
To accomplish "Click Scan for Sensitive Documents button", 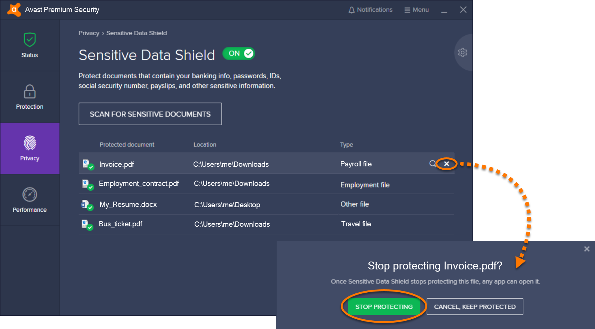I will tap(150, 114).
